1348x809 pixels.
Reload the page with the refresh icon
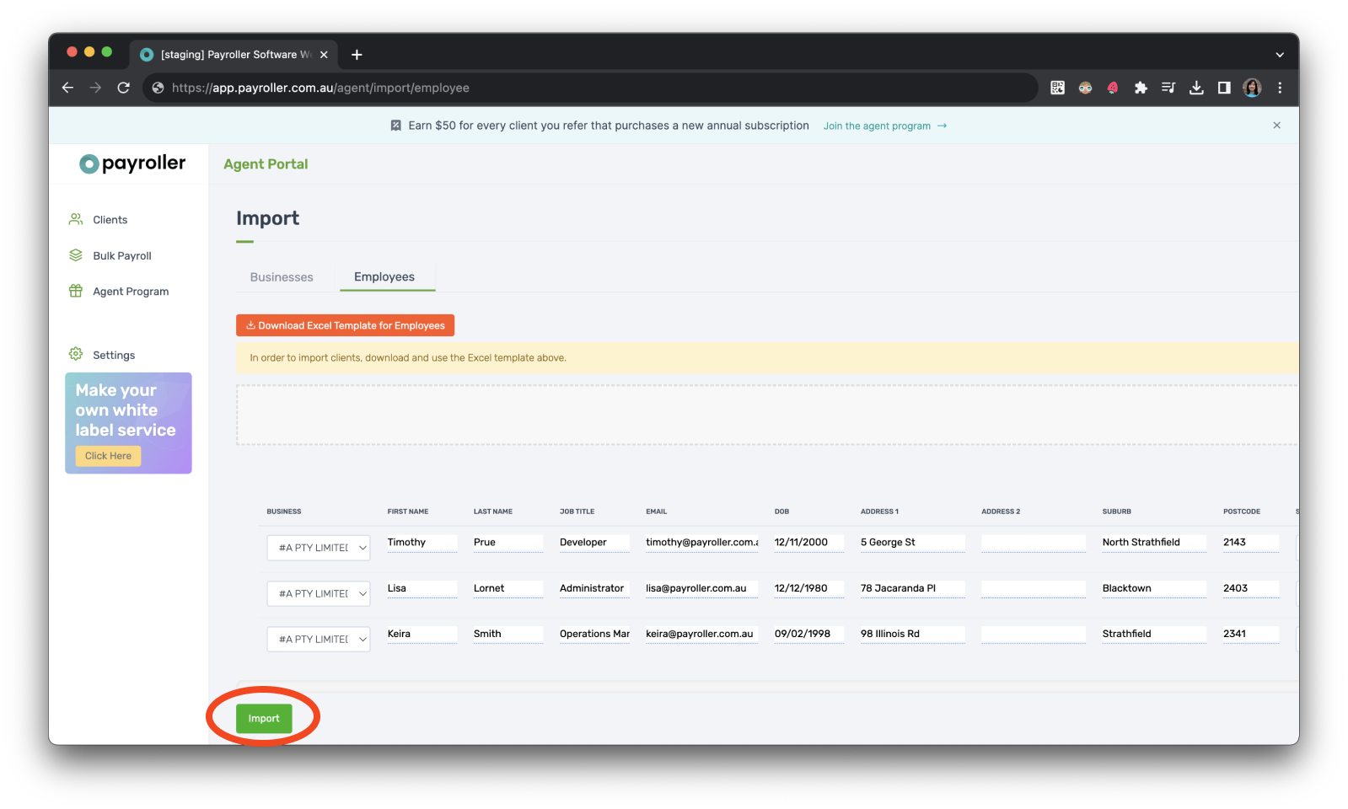coord(123,88)
